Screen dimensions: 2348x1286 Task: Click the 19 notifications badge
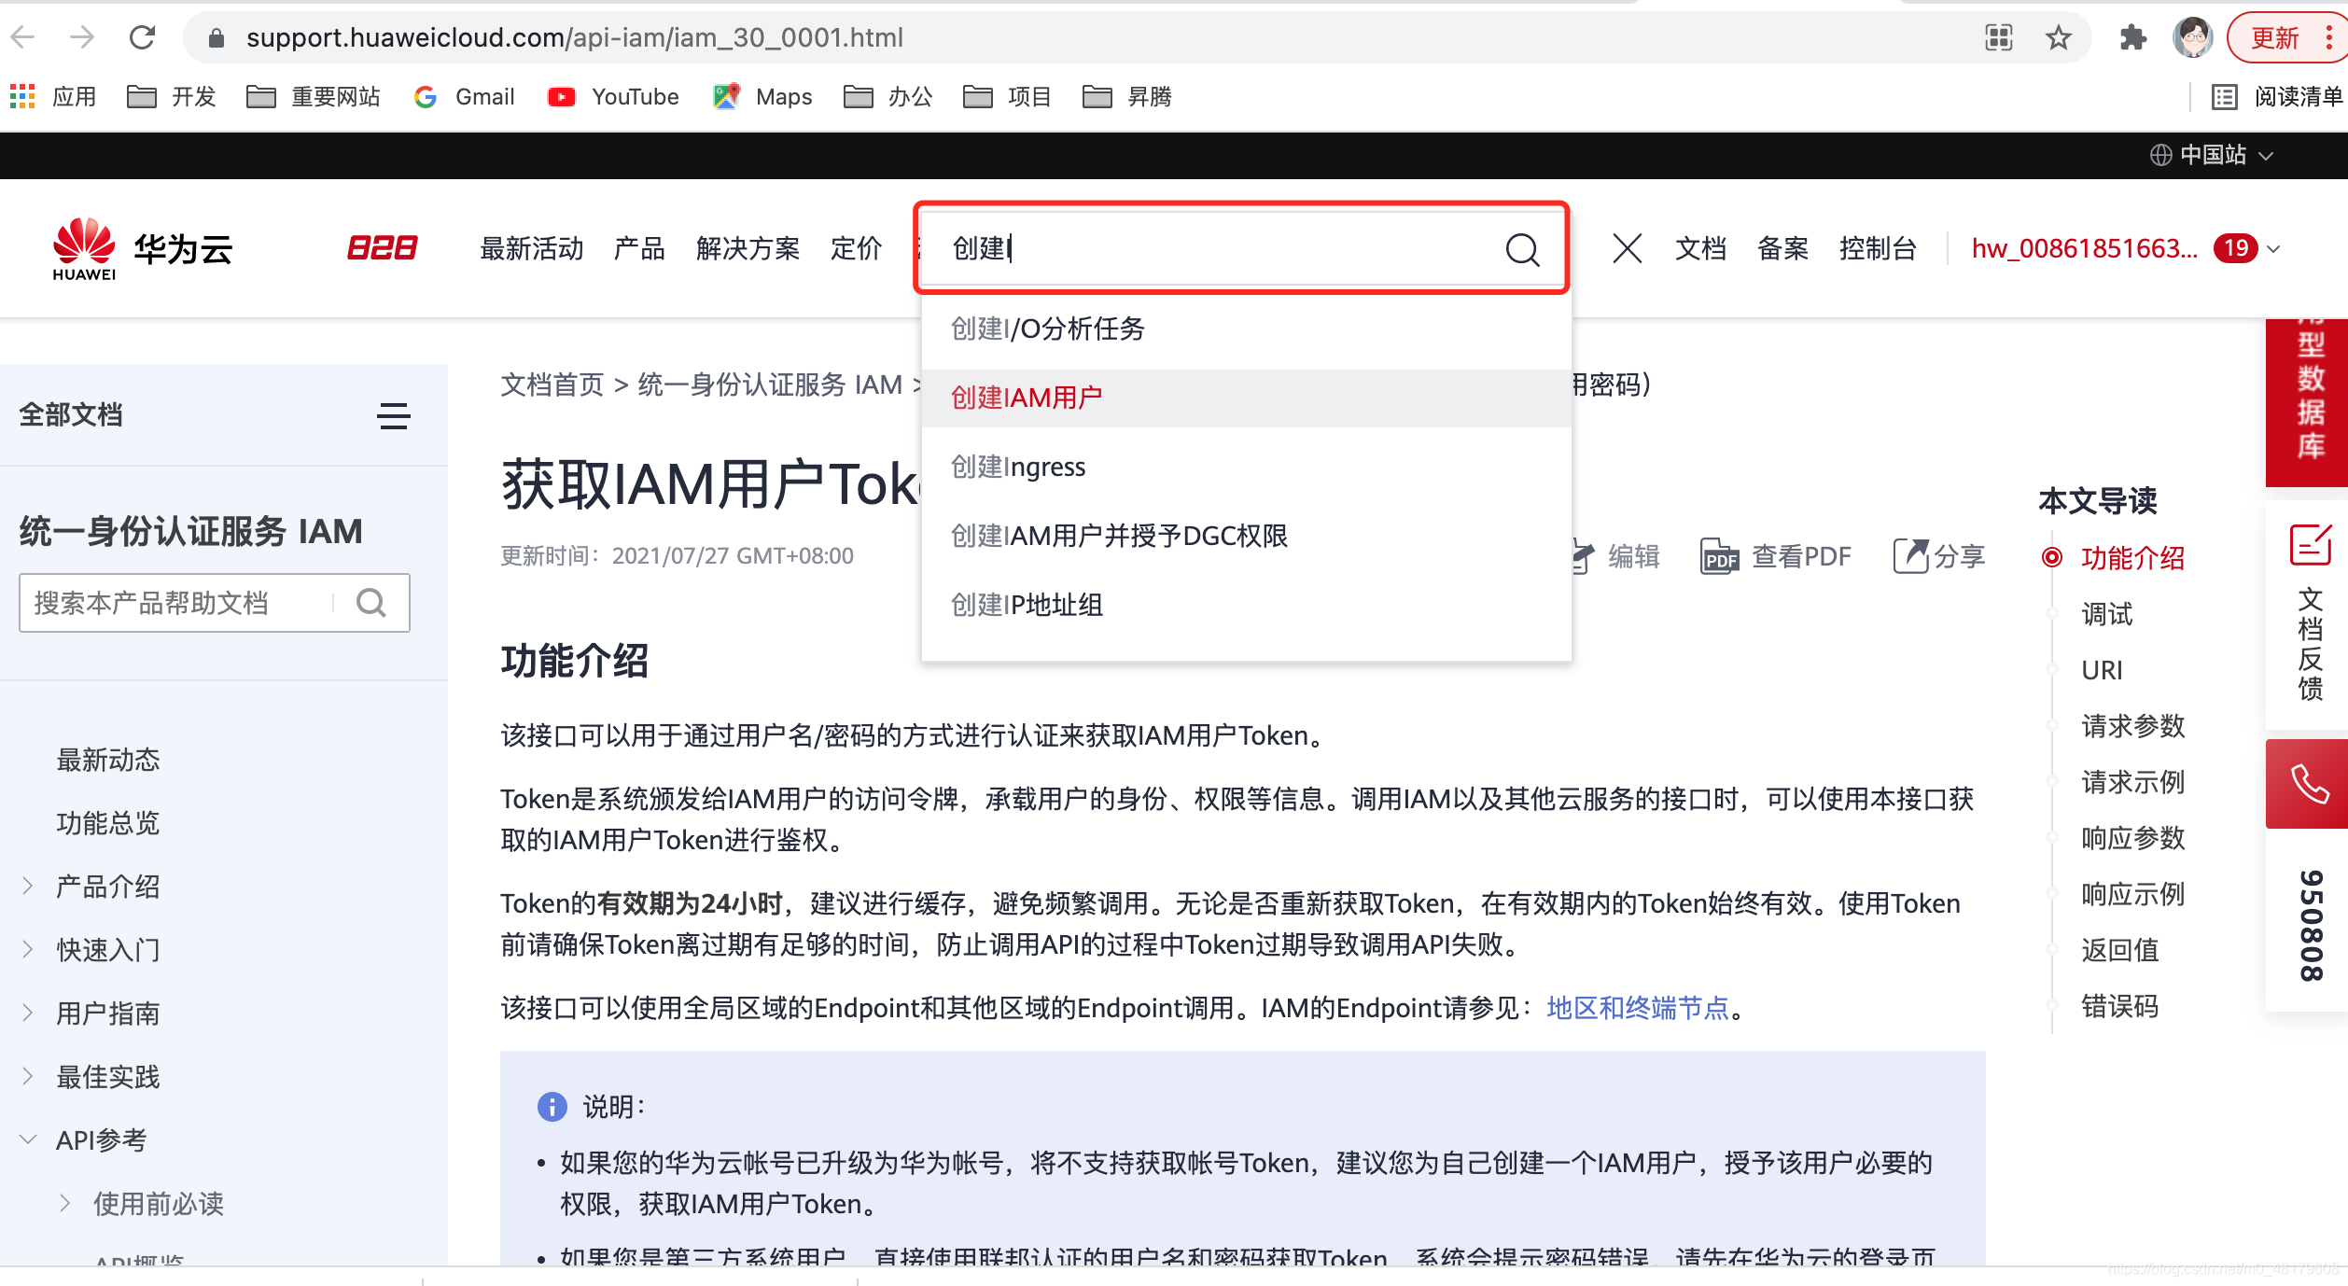[2235, 248]
